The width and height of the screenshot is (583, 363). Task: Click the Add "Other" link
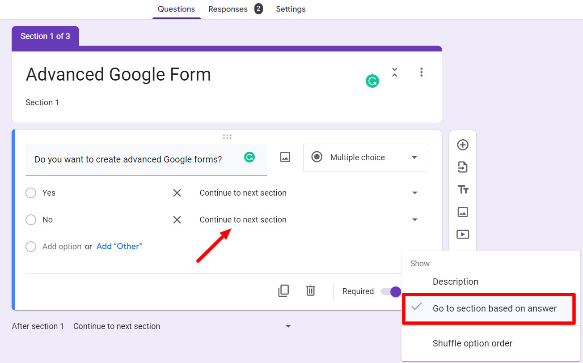click(x=119, y=246)
